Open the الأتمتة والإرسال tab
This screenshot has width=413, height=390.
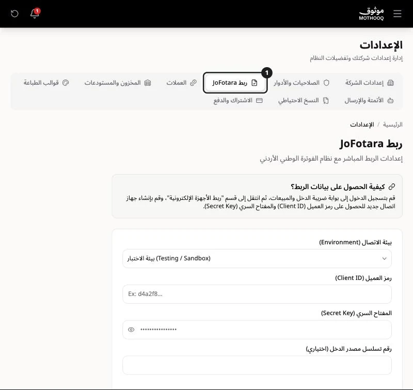tap(369, 100)
